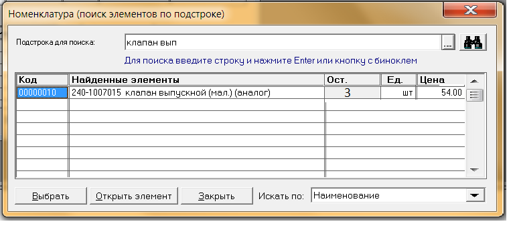Screen dimensions: 519x250
Task: Click the Код column header
Action: pos(42,80)
